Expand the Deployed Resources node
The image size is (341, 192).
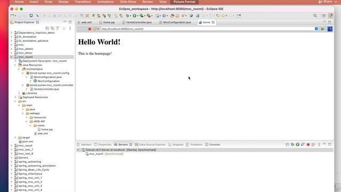click(x=15, y=97)
